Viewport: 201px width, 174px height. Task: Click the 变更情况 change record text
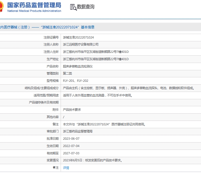coord(92,161)
